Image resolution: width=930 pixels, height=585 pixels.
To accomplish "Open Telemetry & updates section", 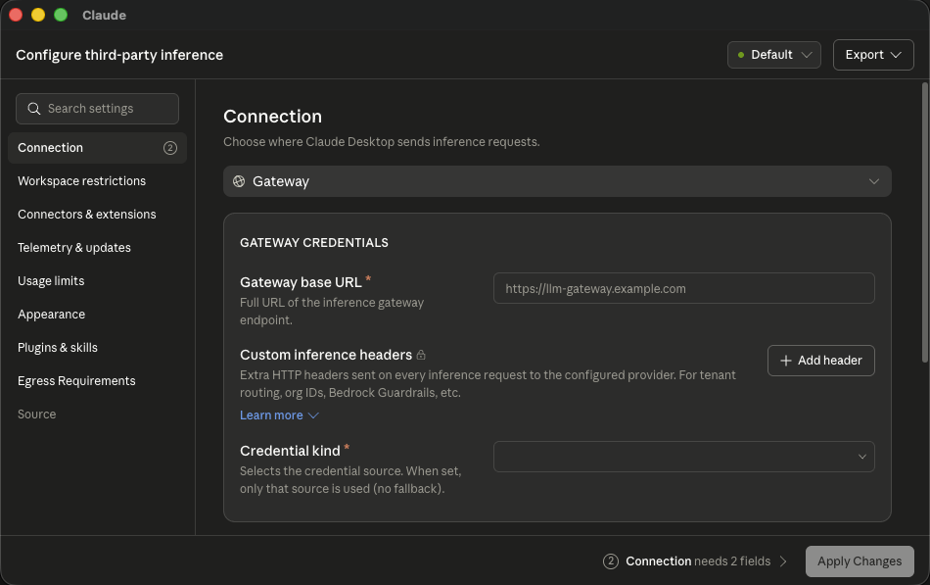I will 74,248.
